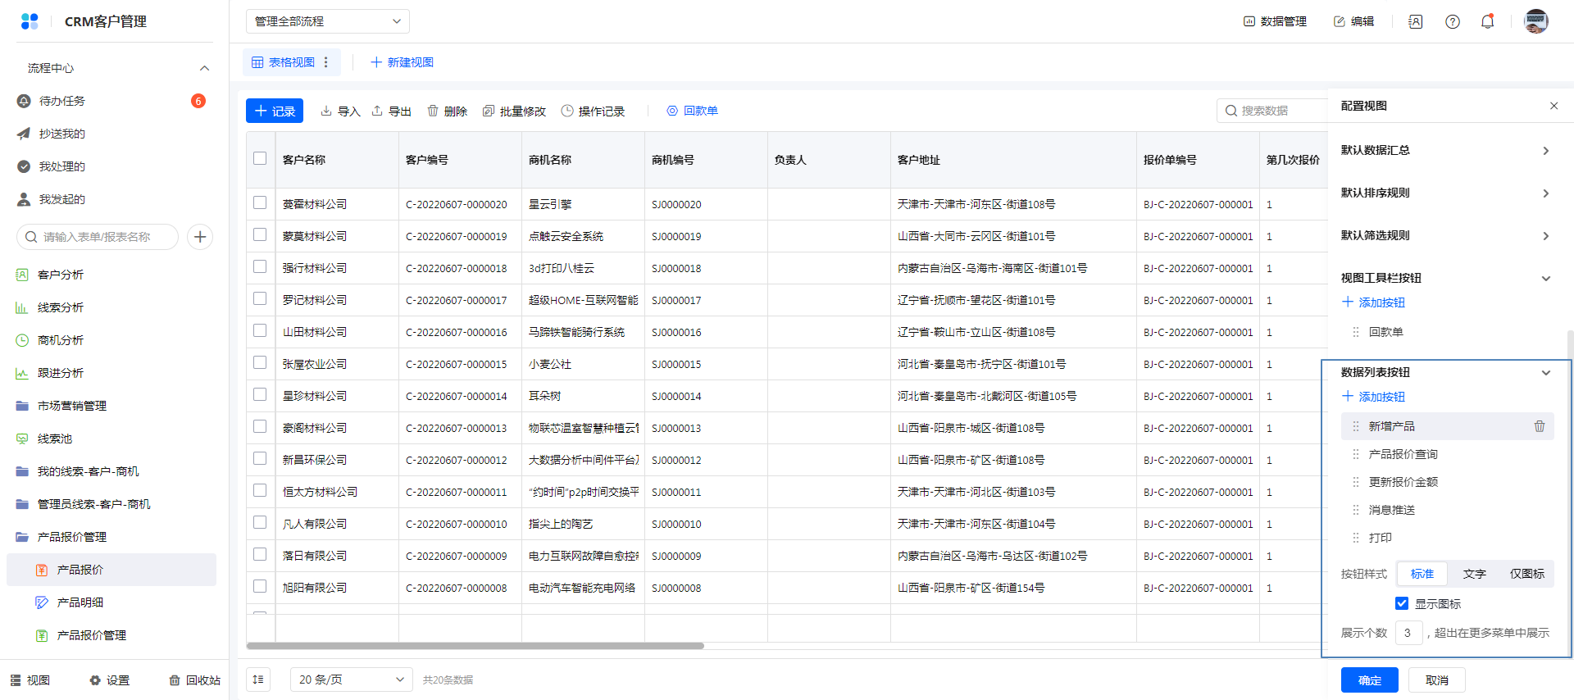The height and width of the screenshot is (700, 1574).
Task: Tick the checkbox for 罗记材料公司 row
Action: 260,299
